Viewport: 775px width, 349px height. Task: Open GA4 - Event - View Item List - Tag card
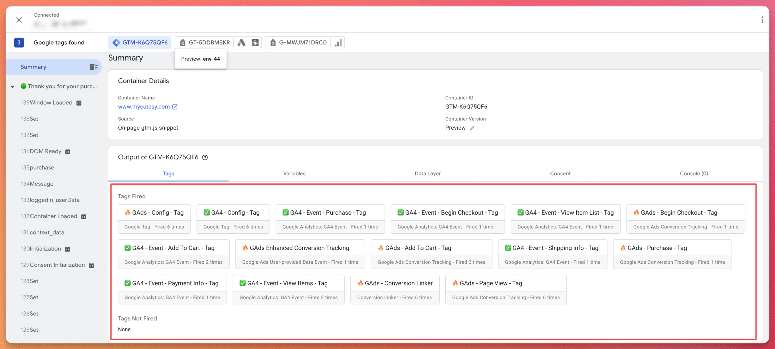coord(566,219)
